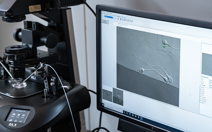
Task: Click the active app icon on taskbar
Action: pyautogui.click(x=142, y=118)
